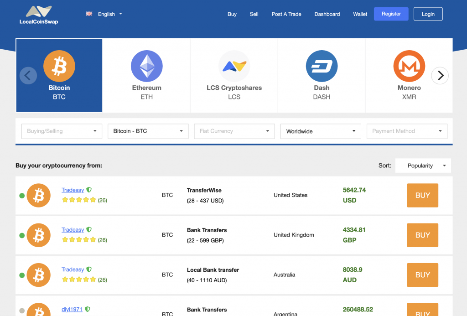Open the Sell menu item

point(254,14)
